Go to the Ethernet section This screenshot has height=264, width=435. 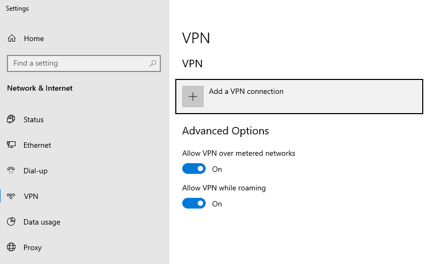pyautogui.click(x=37, y=145)
